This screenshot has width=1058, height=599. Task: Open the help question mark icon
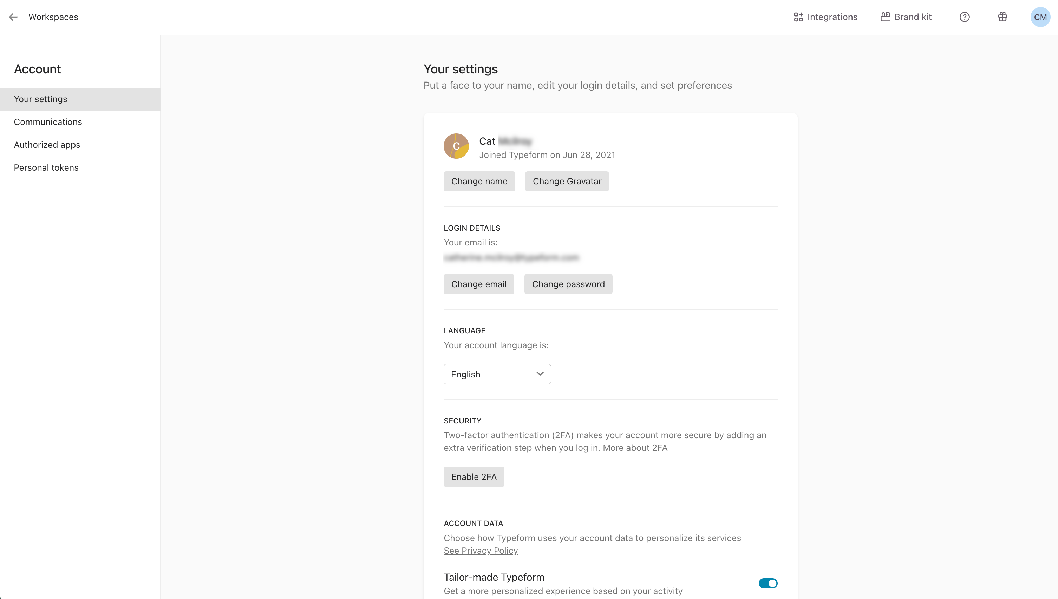(964, 17)
